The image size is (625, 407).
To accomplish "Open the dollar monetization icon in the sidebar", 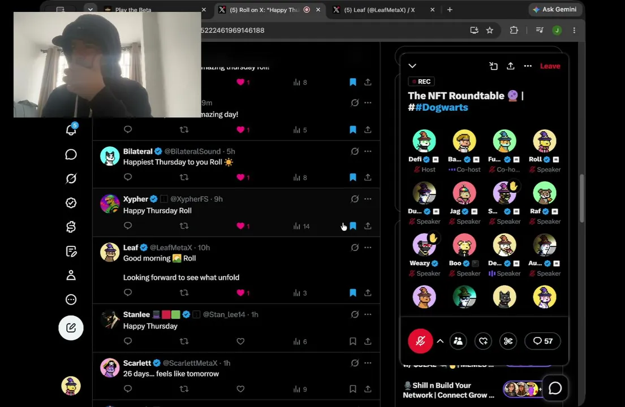I will (x=71, y=227).
